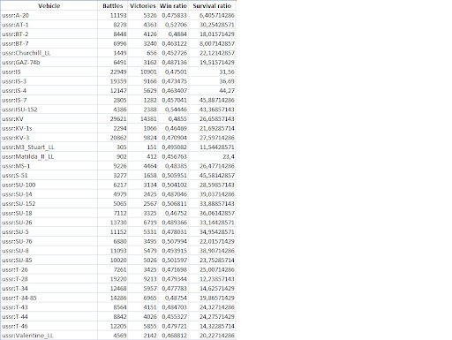The width and height of the screenshot is (452, 340).
Task: Click Win ratio 0,507994 for SU-76
Action: pyautogui.click(x=175, y=241)
